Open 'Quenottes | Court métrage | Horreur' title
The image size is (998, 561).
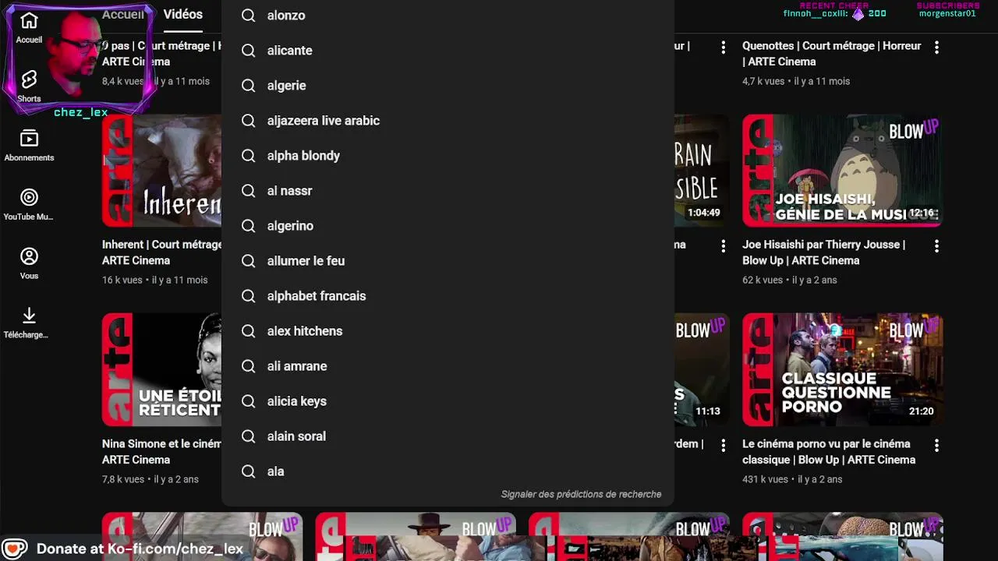coord(831,54)
